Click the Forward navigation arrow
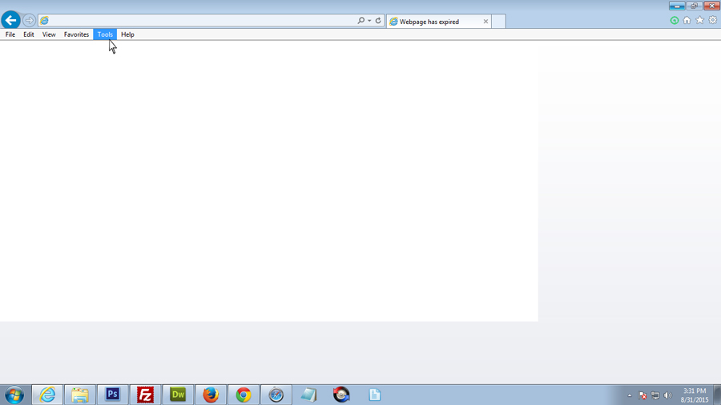 pyautogui.click(x=29, y=20)
